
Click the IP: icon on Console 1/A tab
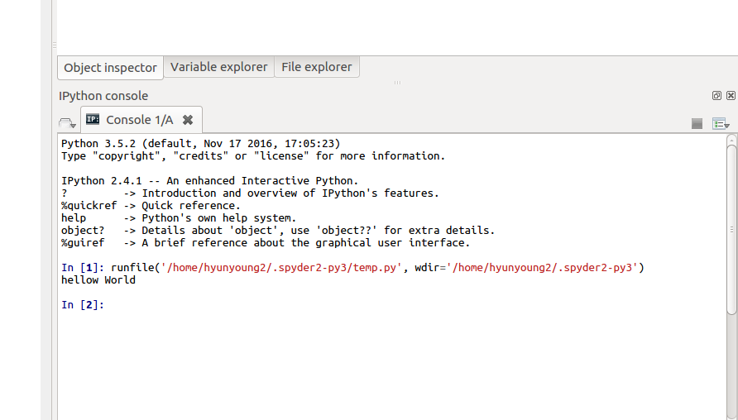(93, 119)
